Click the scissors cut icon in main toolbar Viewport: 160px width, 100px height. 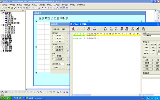click(18, 8)
